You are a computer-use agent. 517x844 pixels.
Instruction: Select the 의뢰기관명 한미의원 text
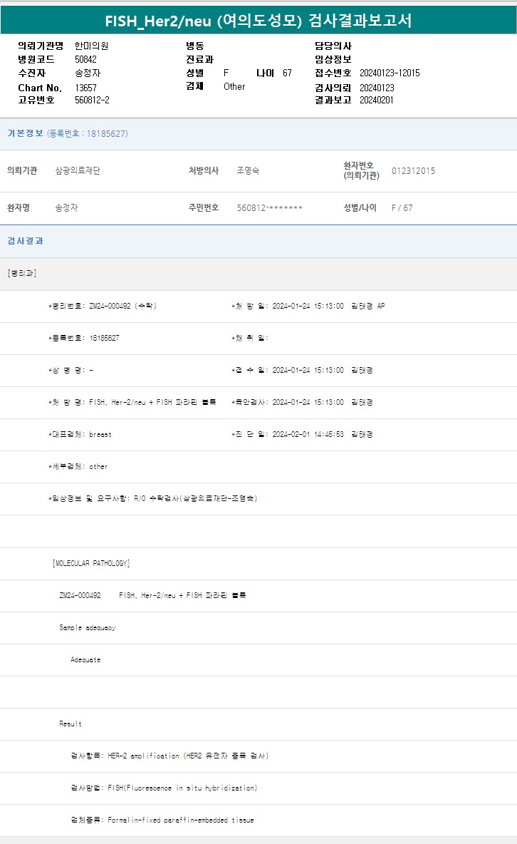[x=91, y=46]
